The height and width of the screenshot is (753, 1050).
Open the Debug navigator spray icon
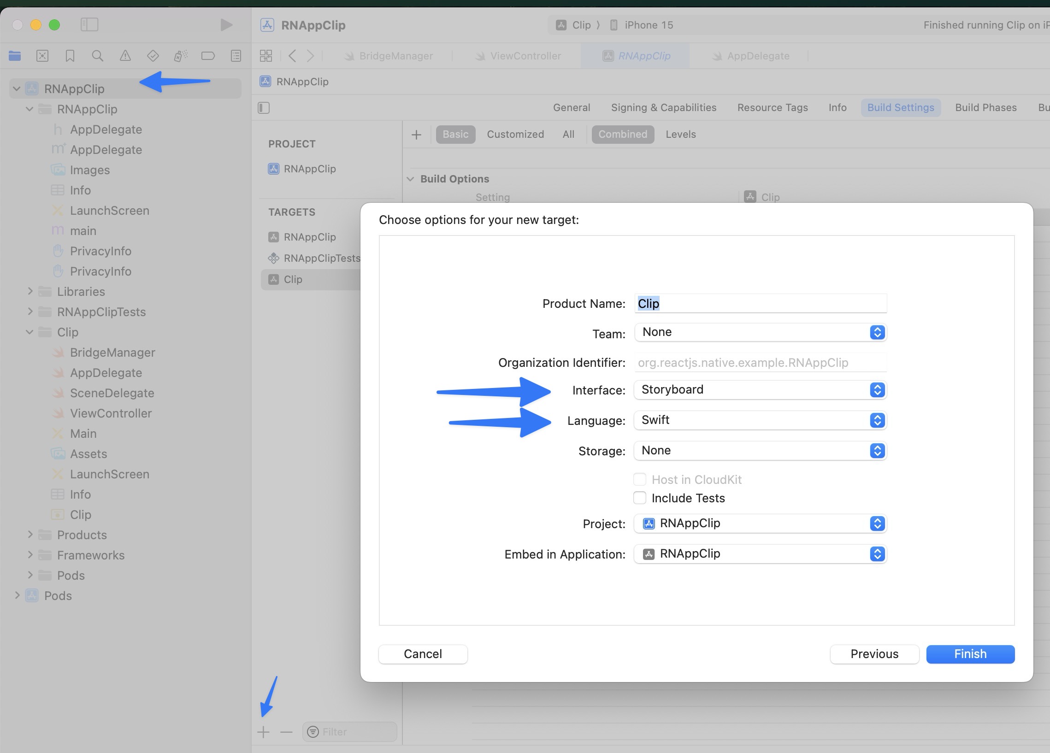click(181, 56)
